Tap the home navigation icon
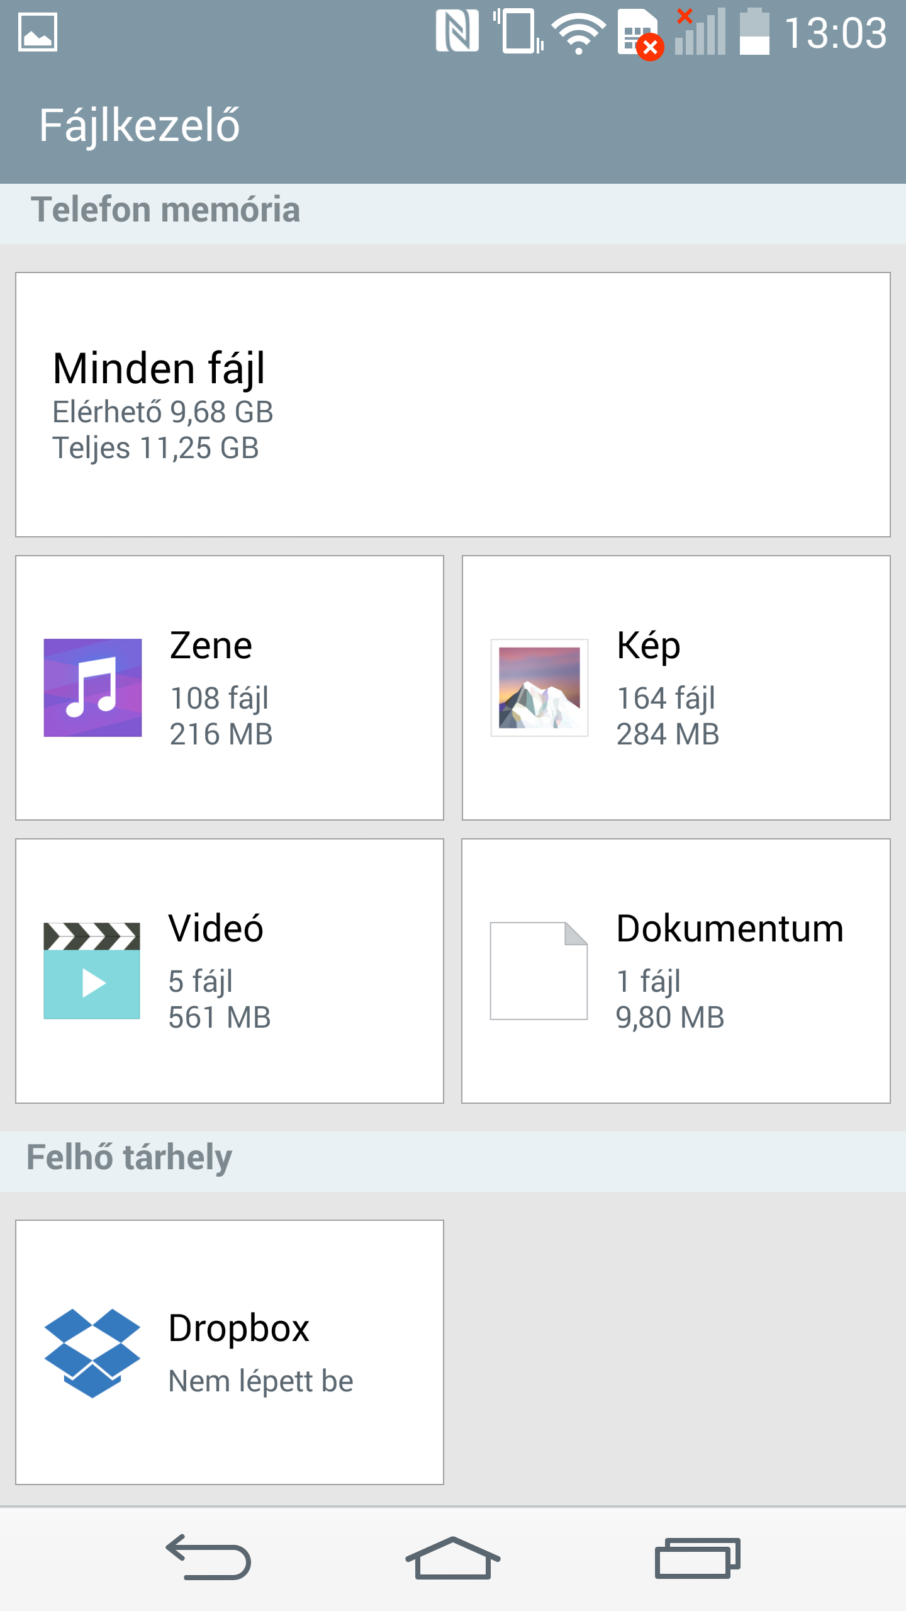The width and height of the screenshot is (906, 1611). [x=452, y=1558]
